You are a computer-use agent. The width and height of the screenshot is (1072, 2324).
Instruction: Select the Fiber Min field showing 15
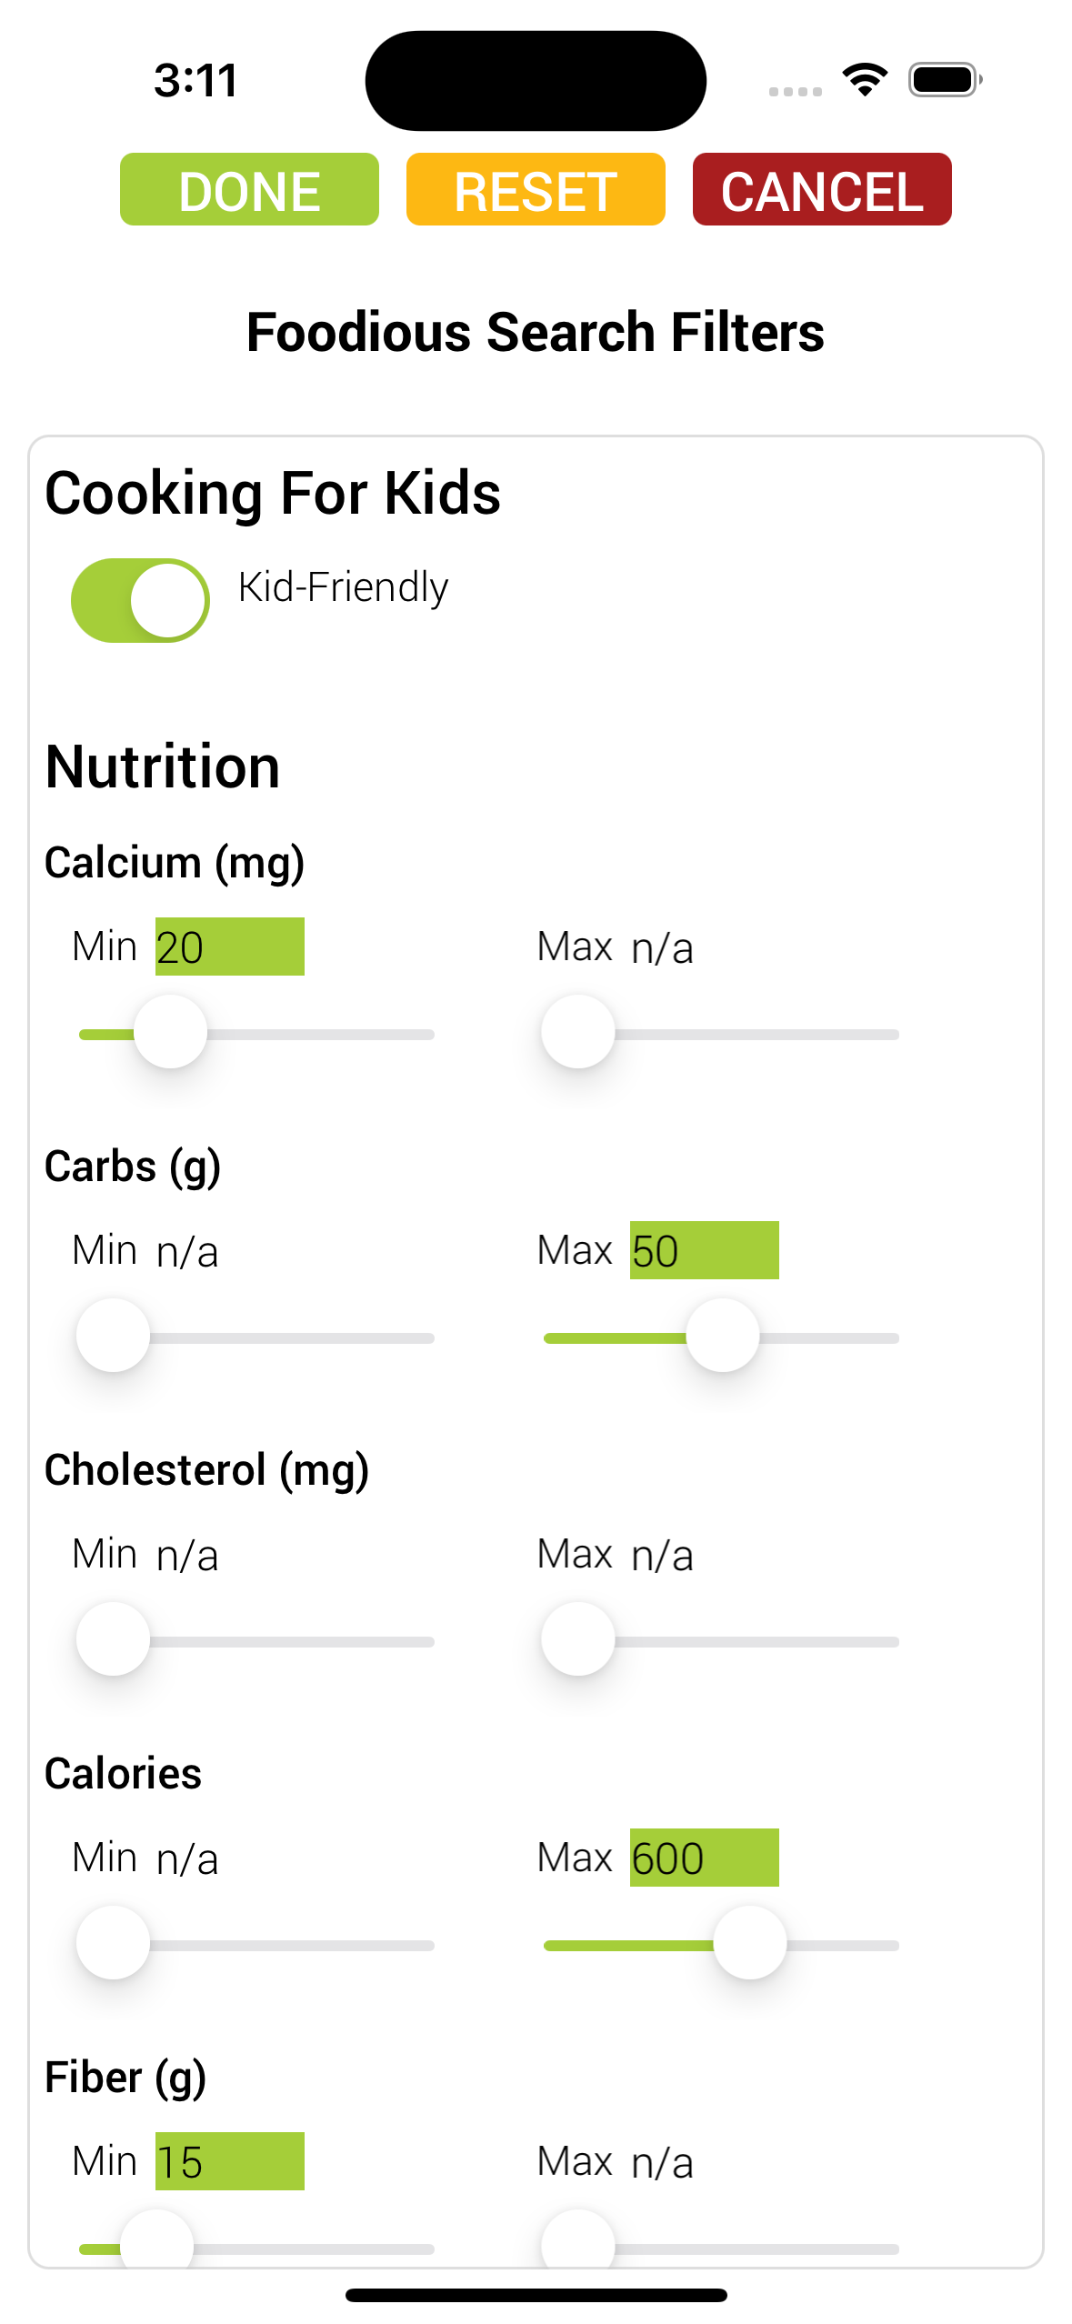coord(230,2161)
